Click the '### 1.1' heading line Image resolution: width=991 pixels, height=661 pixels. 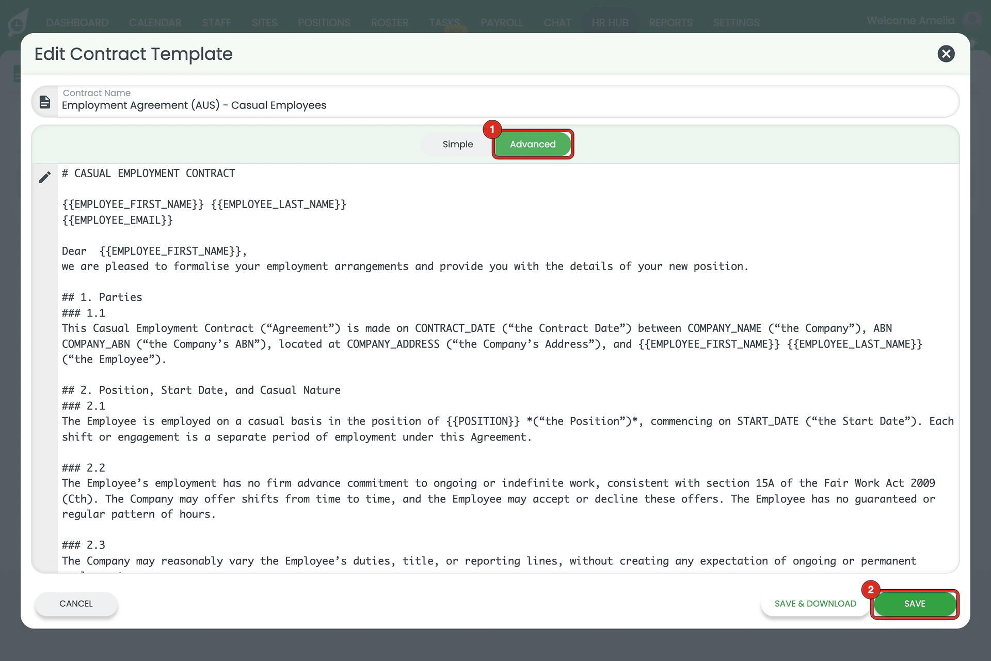pyautogui.click(x=84, y=313)
